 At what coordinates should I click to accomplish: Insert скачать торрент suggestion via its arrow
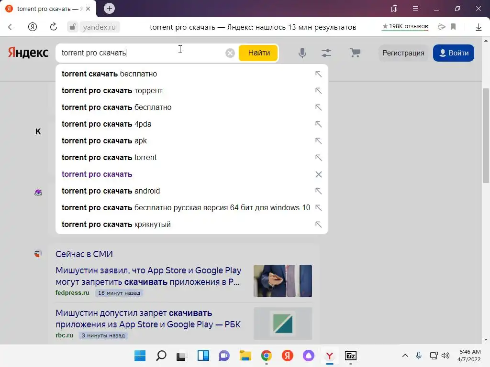coord(318,90)
